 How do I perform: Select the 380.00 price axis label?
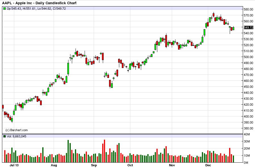tap(248, 128)
